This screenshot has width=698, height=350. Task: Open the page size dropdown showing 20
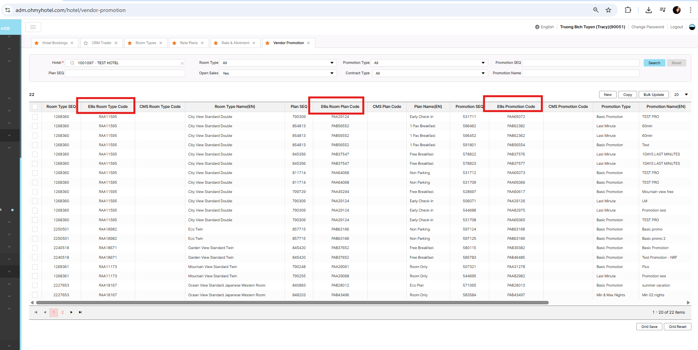click(681, 95)
